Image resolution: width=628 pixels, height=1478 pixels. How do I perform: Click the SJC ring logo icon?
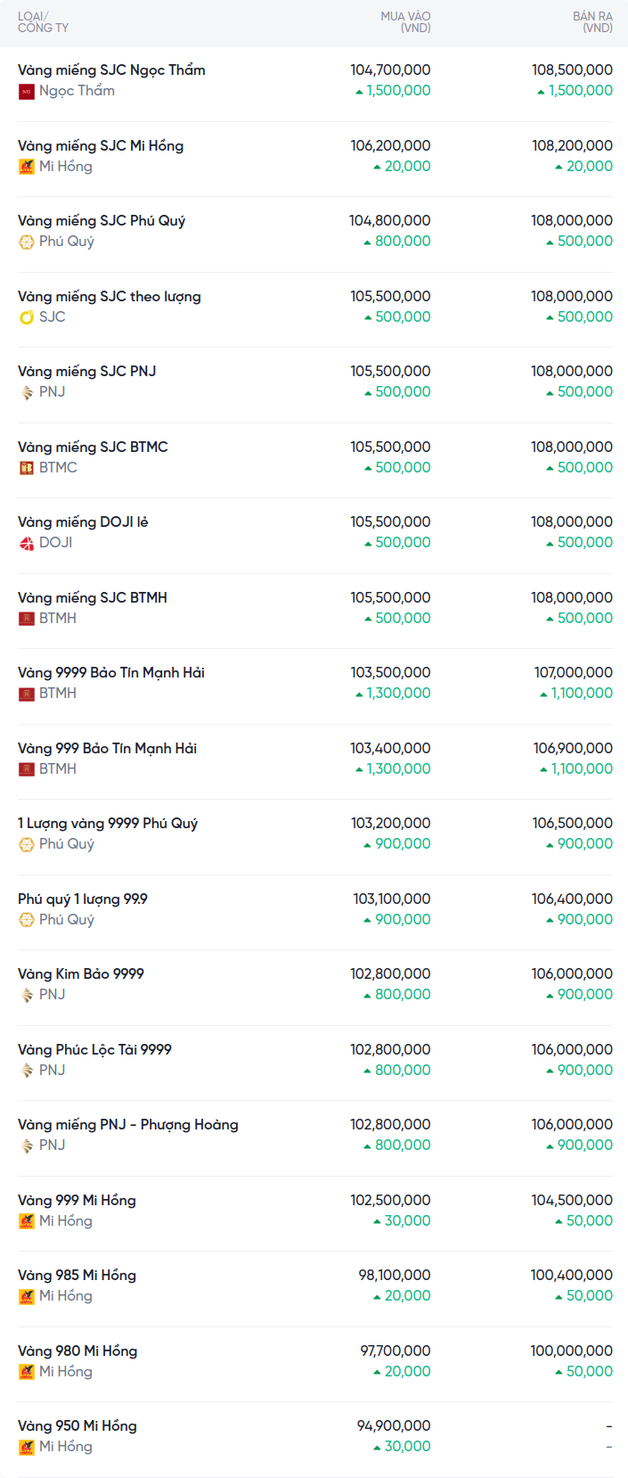tap(27, 317)
